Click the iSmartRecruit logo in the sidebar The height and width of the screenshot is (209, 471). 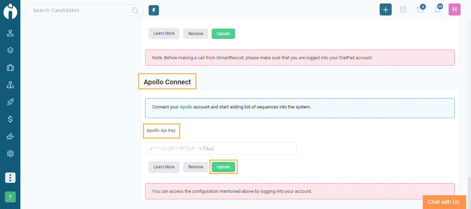point(10,11)
